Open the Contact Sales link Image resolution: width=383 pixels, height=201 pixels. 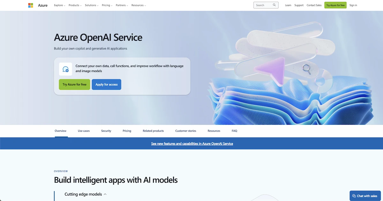(314, 5)
